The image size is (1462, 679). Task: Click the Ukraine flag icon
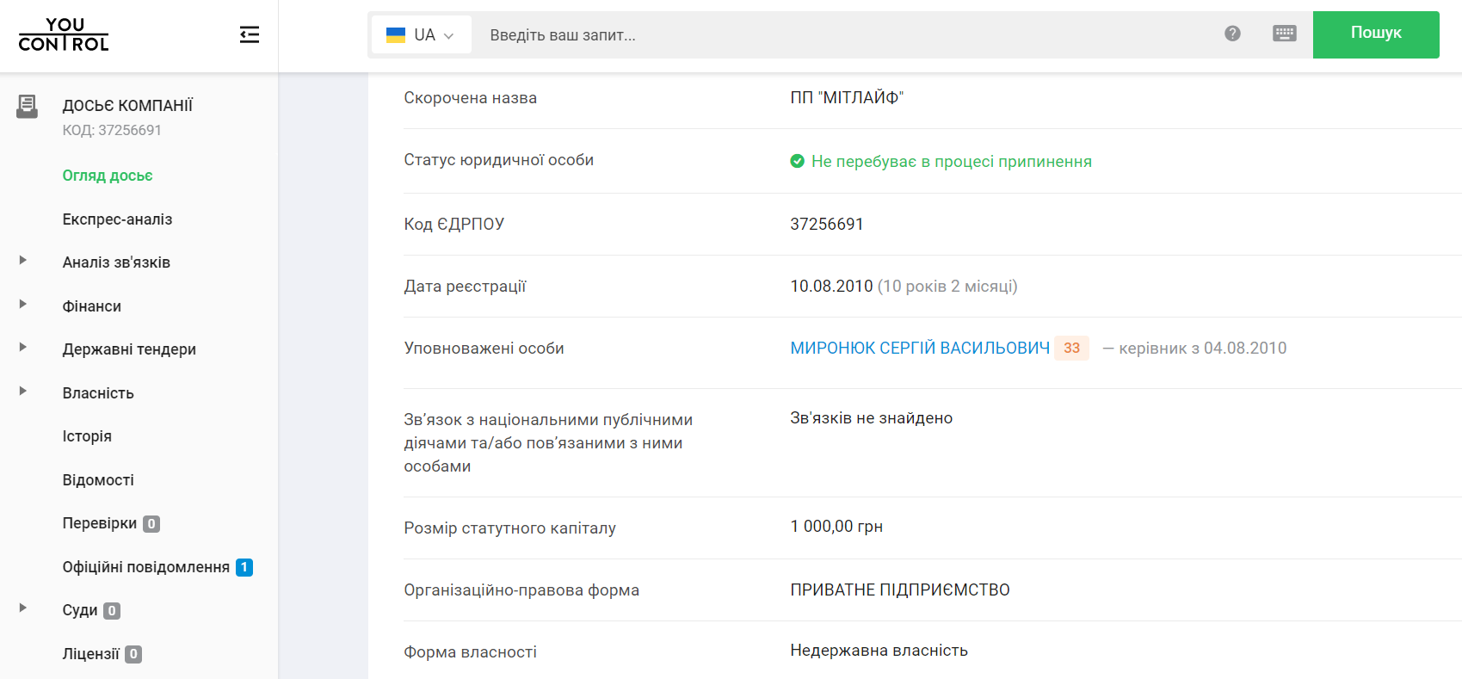coord(396,35)
